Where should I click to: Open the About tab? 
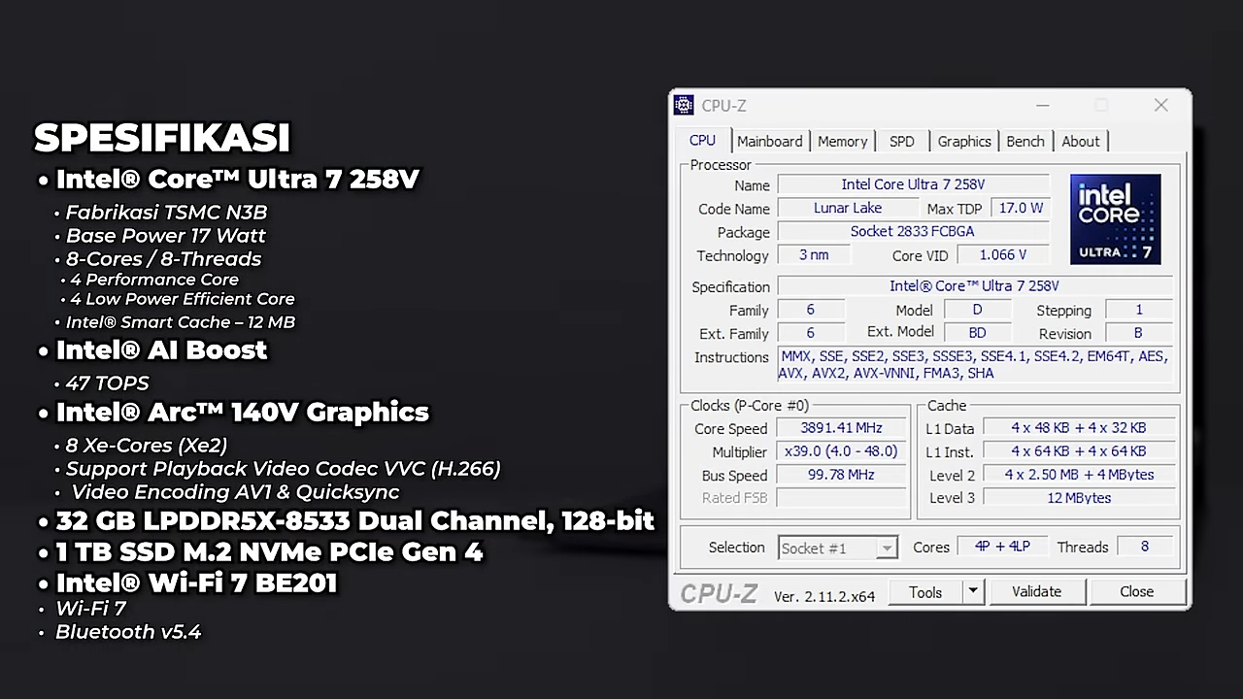click(x=1080, y=141)
